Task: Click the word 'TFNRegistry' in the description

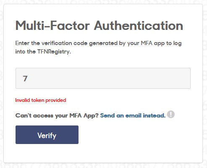Action: pos(53,52)
